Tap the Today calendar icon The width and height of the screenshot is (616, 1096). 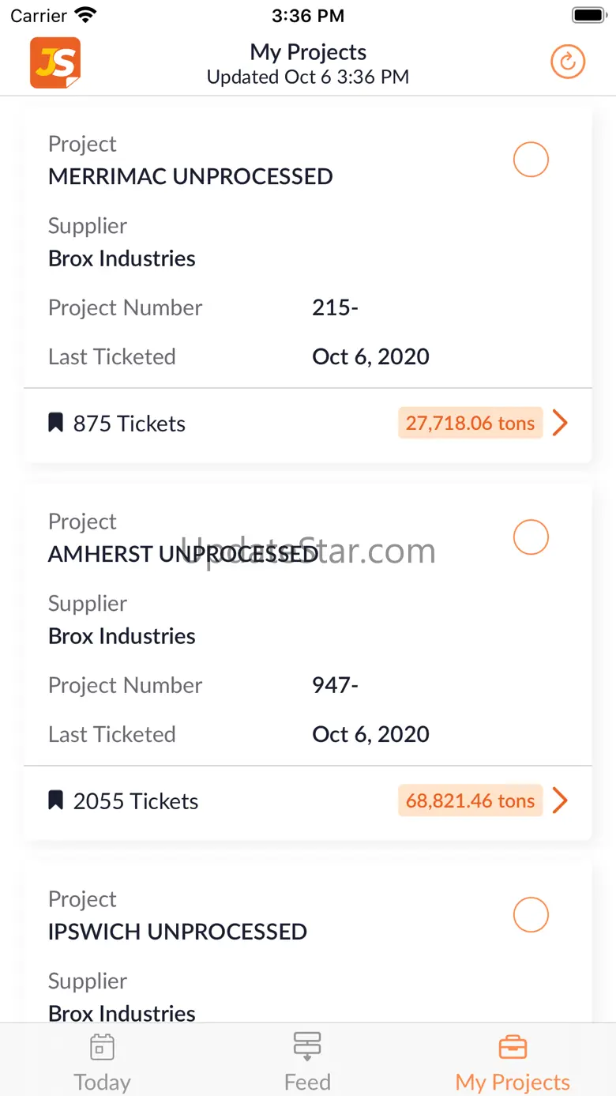point(102,1047)
